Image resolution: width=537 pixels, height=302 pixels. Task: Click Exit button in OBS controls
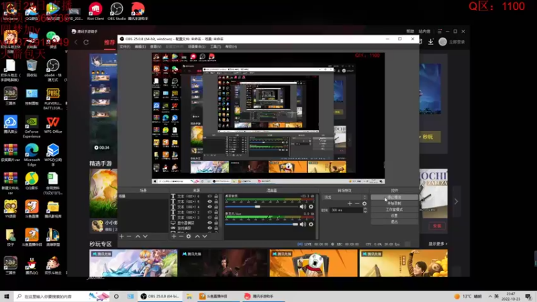pos(394,222)
